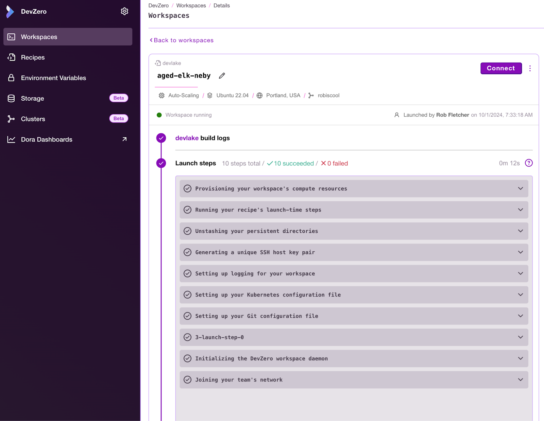Click the green workspace running status dot
This screenshot has height=421, width=544.
(x=159, y=115)
